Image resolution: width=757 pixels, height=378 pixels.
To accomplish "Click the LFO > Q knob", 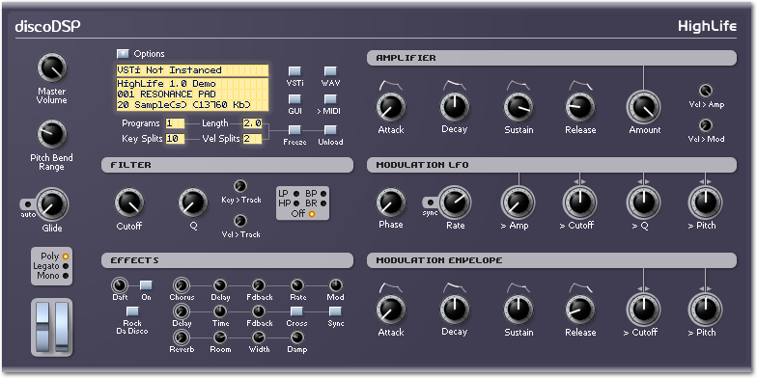I will tap(643, 202).
